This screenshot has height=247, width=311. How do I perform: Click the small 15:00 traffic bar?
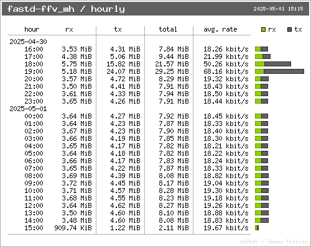coord(257,228)
